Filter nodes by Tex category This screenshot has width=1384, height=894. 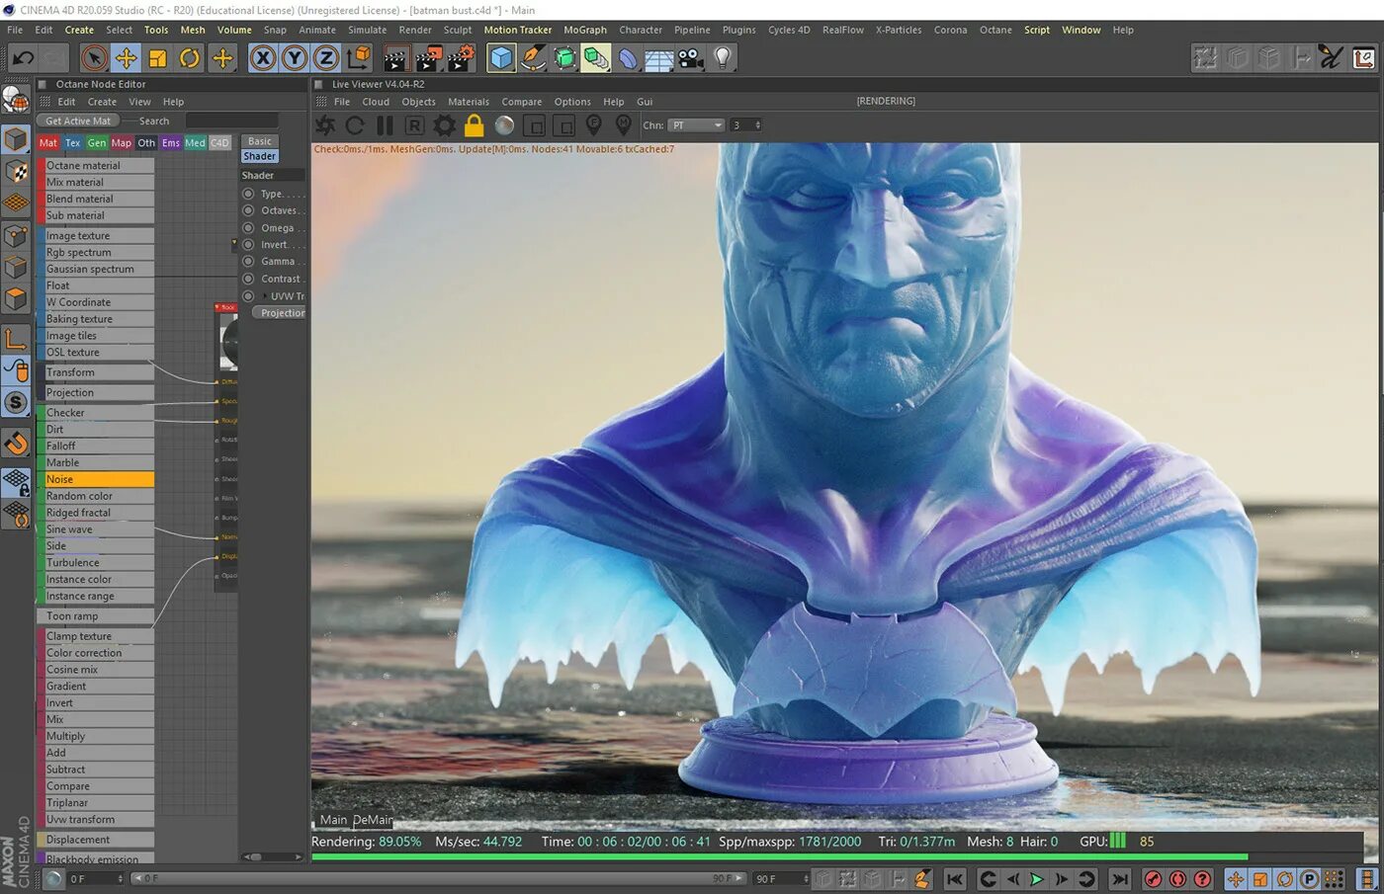(73, 143)
